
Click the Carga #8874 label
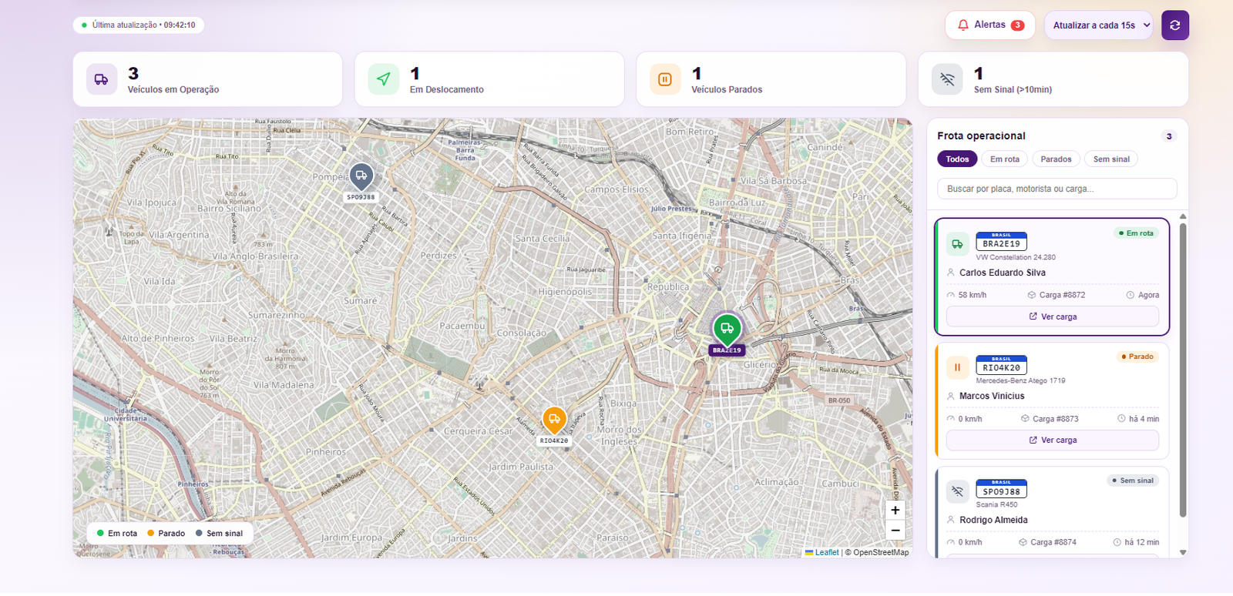pyautogui.click(x=1053, y=542)
